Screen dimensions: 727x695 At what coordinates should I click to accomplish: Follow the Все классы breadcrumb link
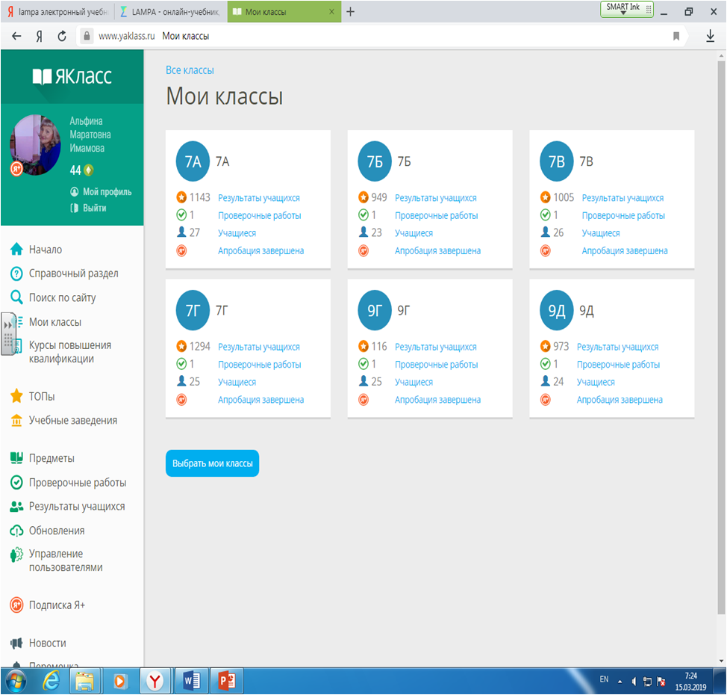click(x=190, y=70)
